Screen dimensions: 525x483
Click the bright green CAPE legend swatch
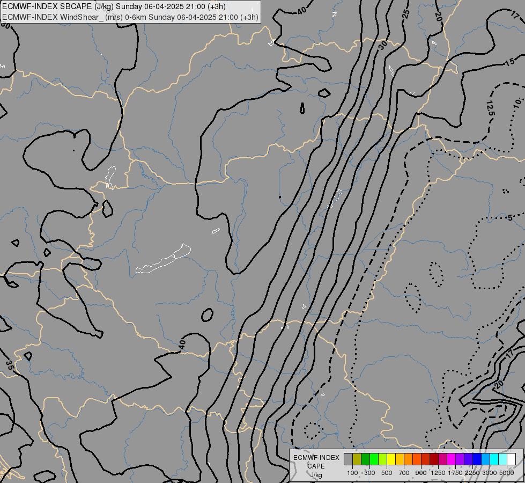[374, 459]
